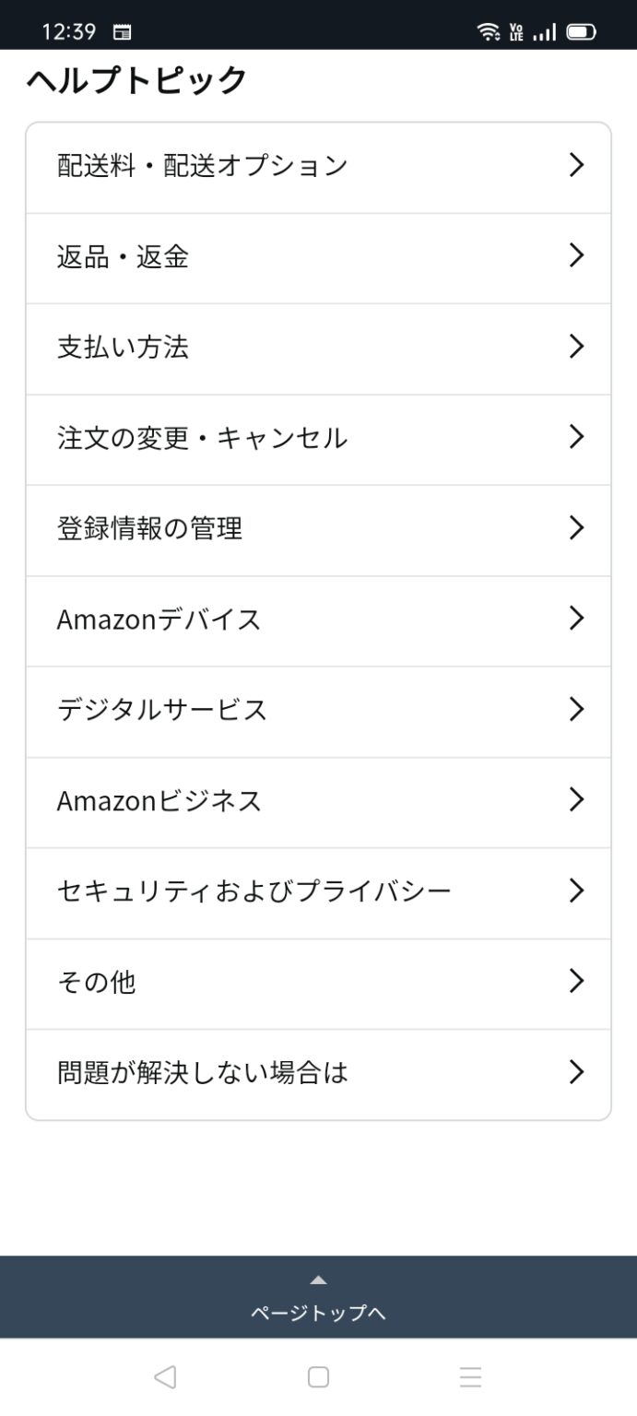The width and height of the screenshot is (637, 1416).
Task: Tap the Wi-Fi status icon
Action: pyautogui.click(x=487, y=30)
